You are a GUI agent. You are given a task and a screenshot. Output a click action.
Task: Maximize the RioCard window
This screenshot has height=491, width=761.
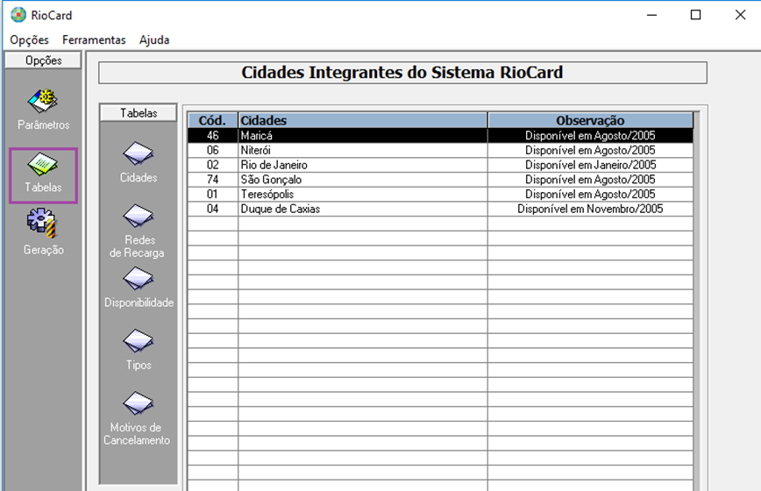(695, 15)
